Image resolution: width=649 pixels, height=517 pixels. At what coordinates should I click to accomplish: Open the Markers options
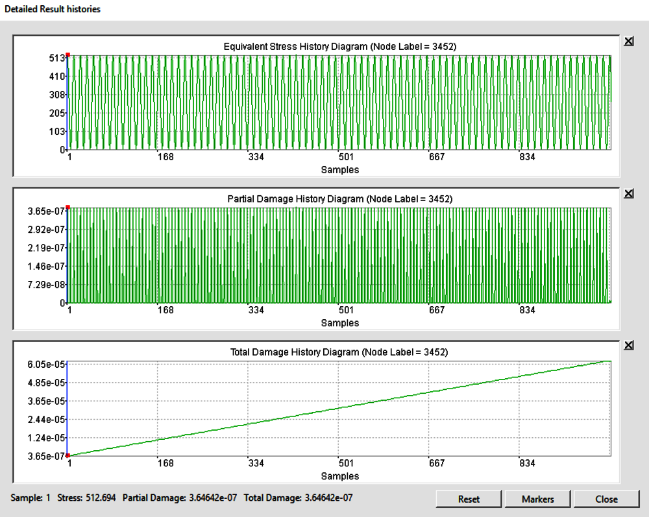coord(538,499)
